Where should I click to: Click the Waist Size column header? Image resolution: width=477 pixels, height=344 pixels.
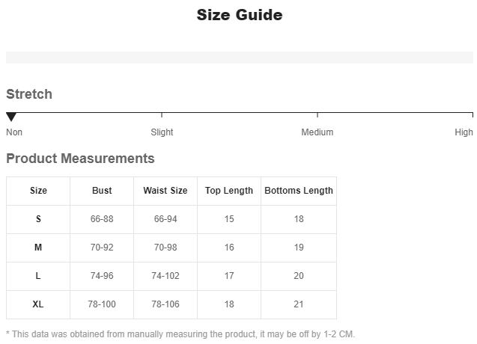click(x=165, y=191)
